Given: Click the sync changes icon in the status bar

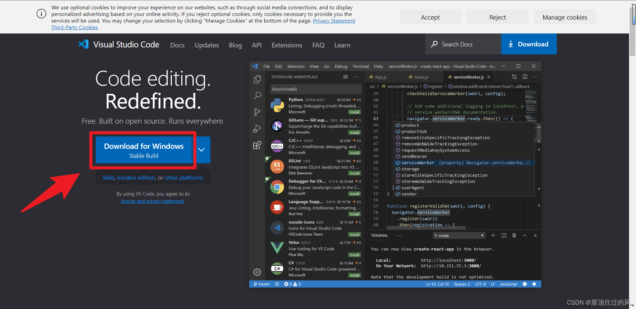Looking at the screenshot, I should coord(277,284).
